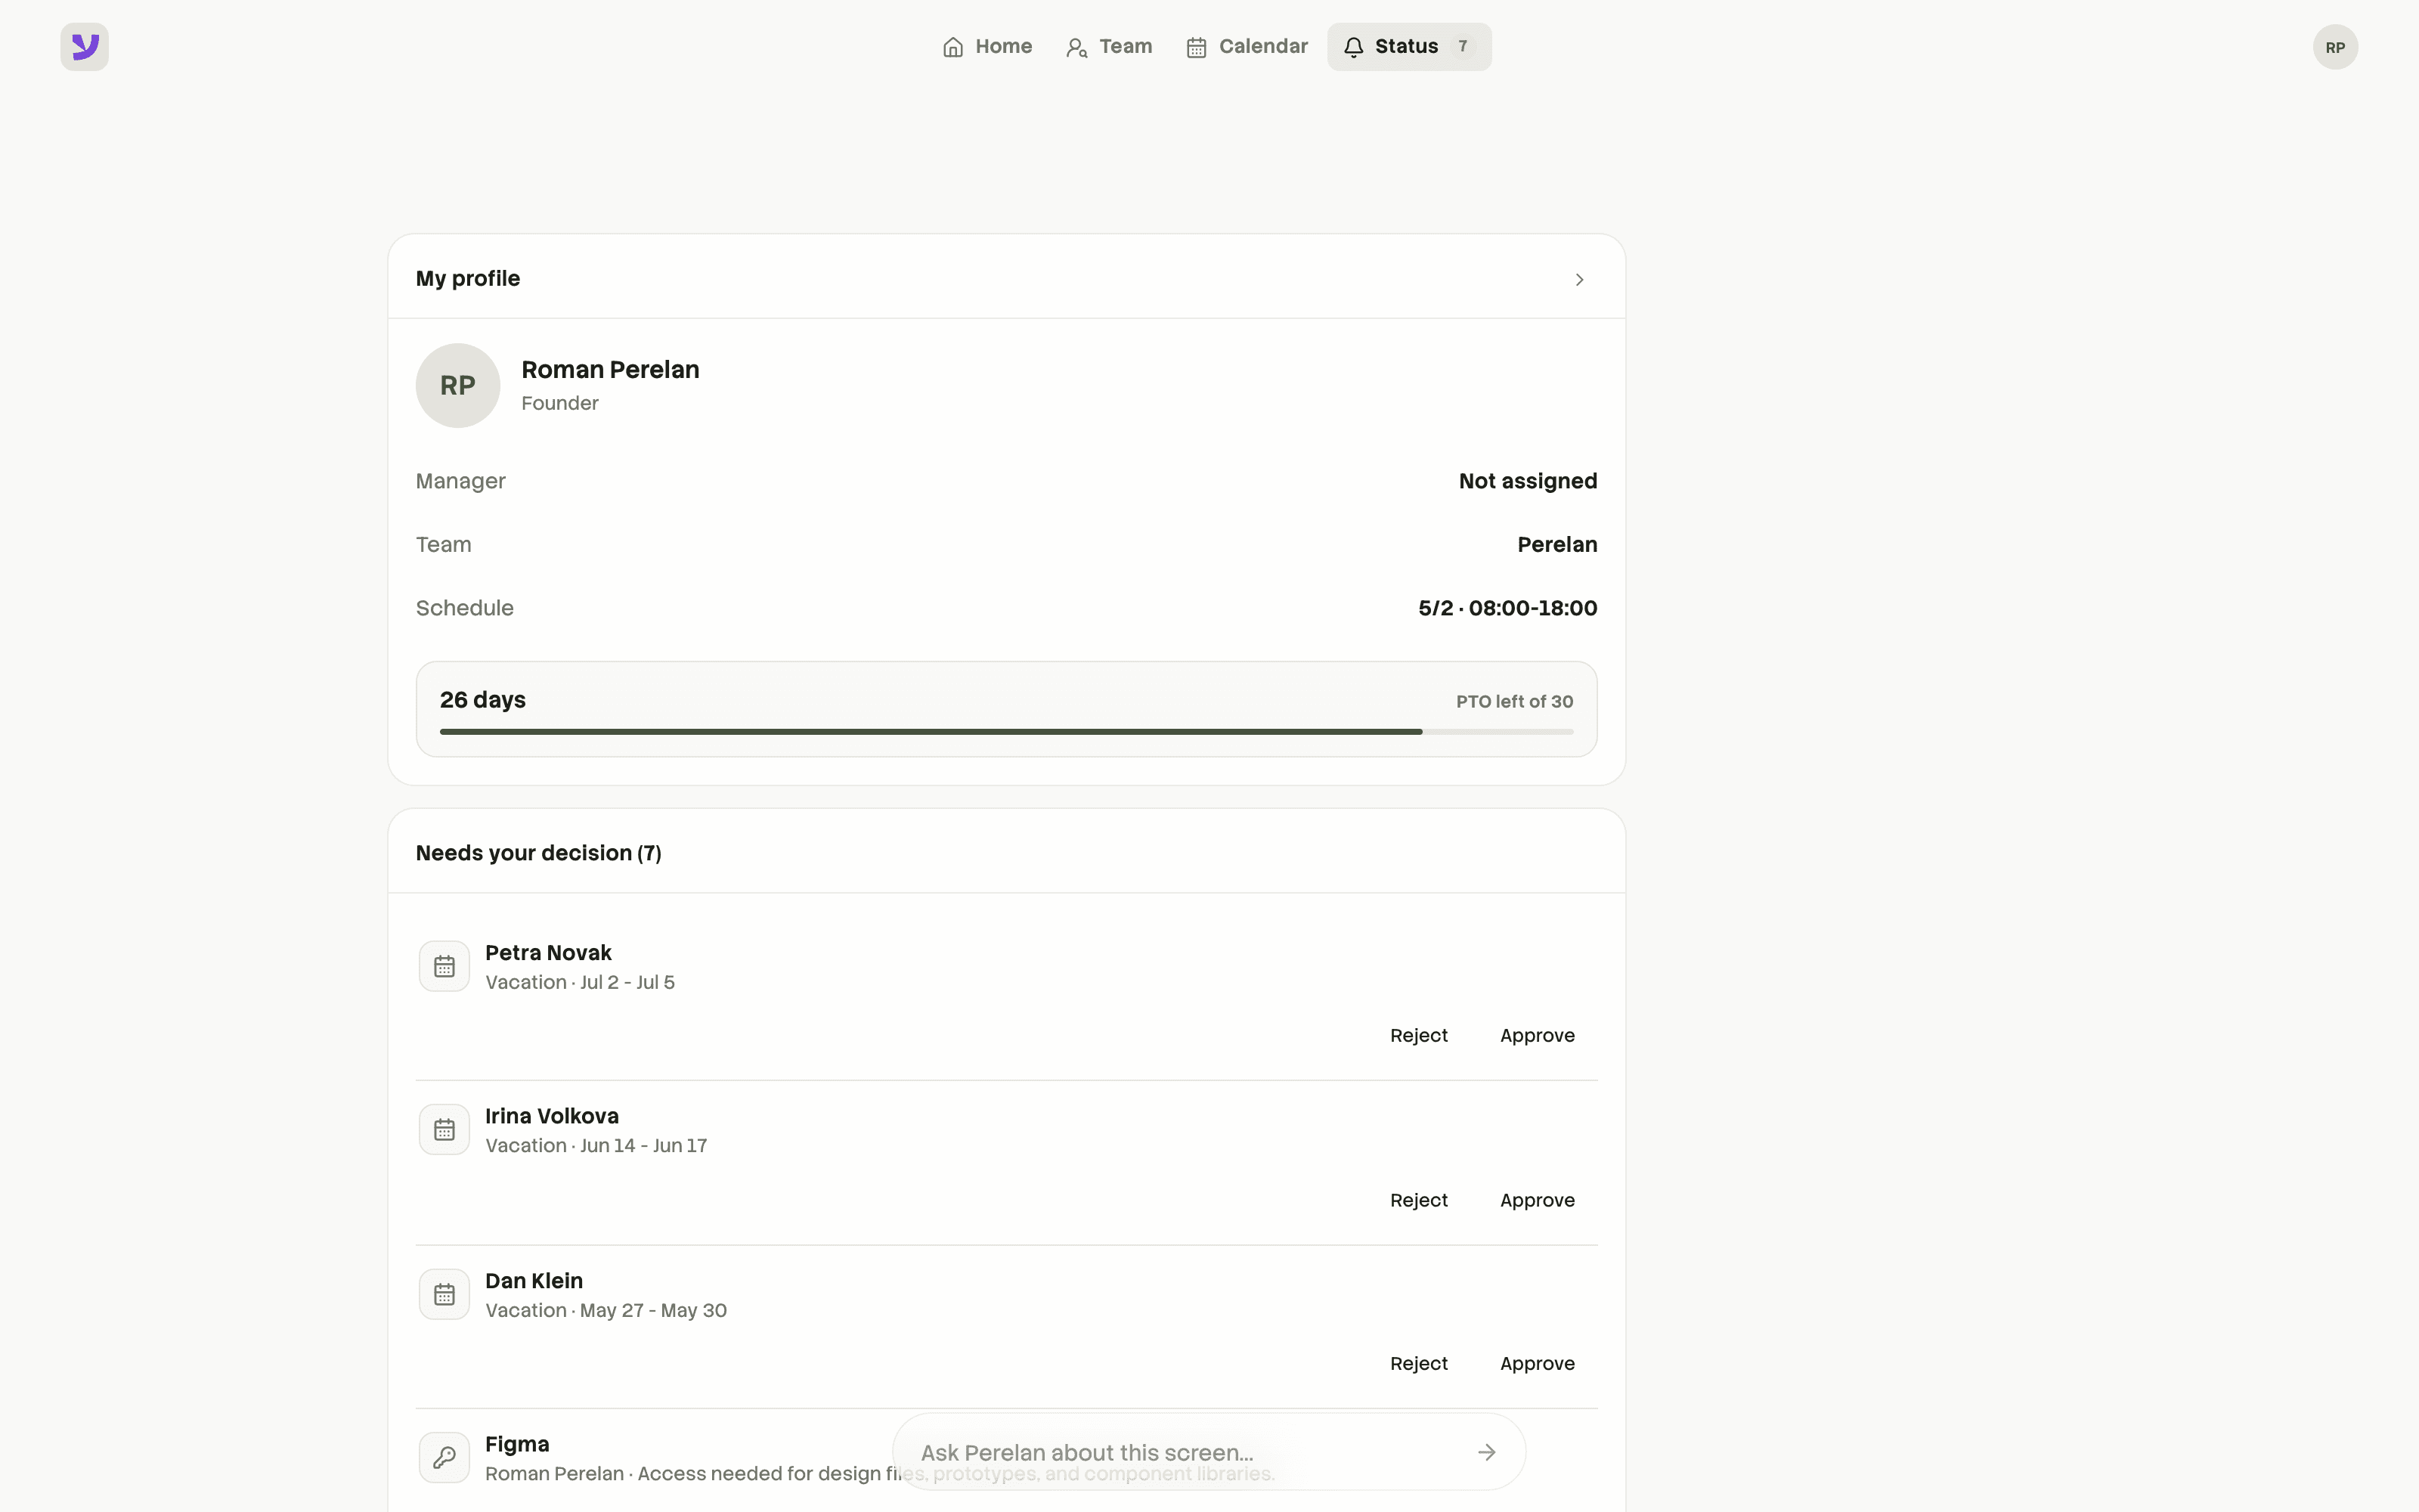Click Vacation · Jun 14 - Jun 17 text
This screenshot has width=2419, height=1512.
pos(596,1146)
